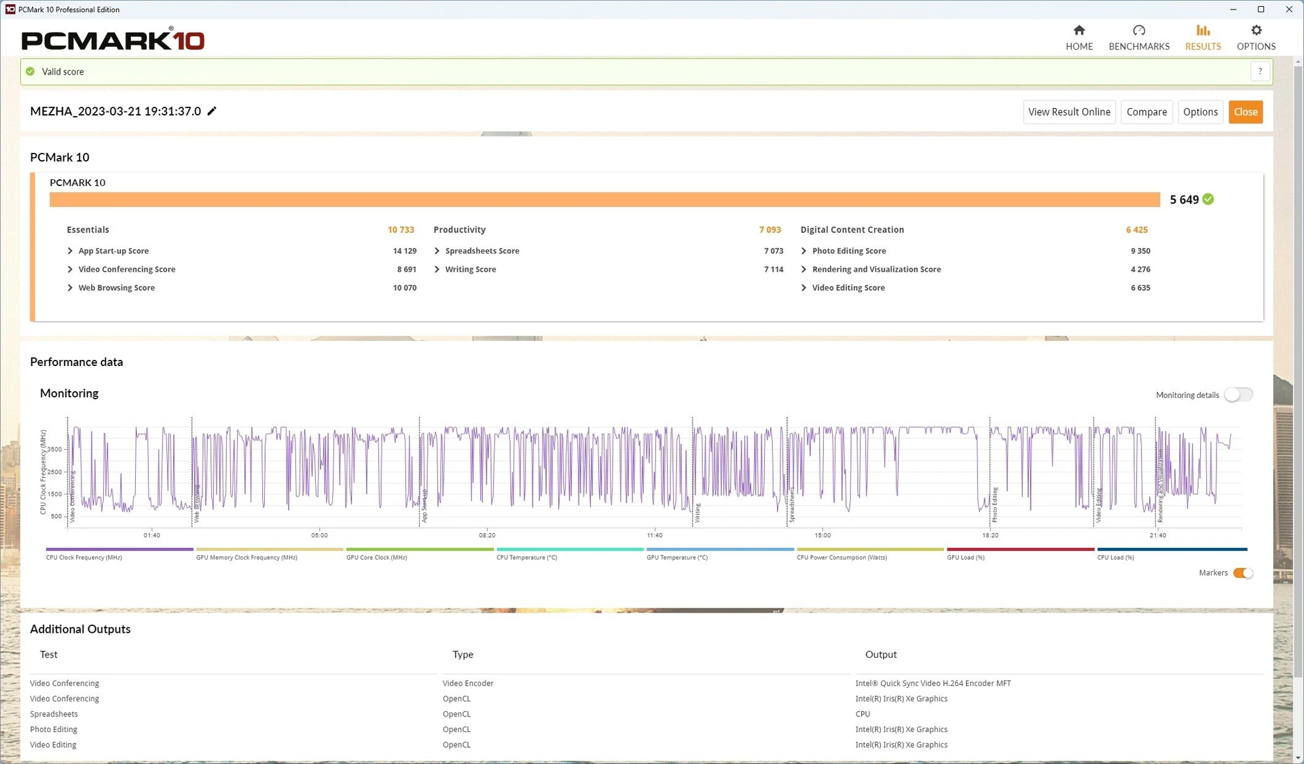Click the Productivity score 7 093

pos(769,230)
